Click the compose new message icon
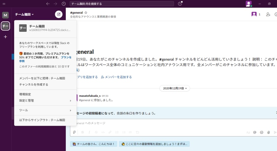 point(59,14)
